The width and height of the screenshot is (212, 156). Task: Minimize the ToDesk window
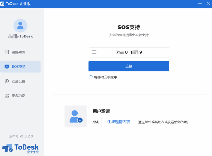200,4
